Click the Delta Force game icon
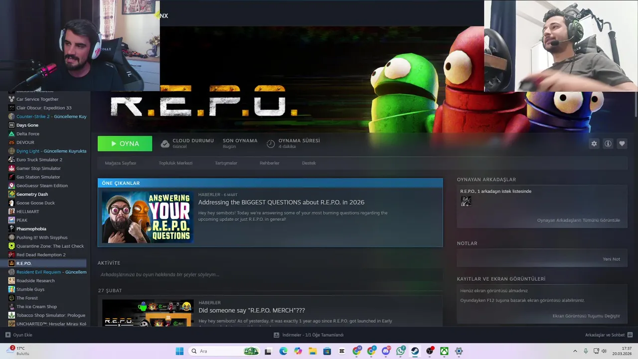Screen dimensions: 638x359 point(11,134)
